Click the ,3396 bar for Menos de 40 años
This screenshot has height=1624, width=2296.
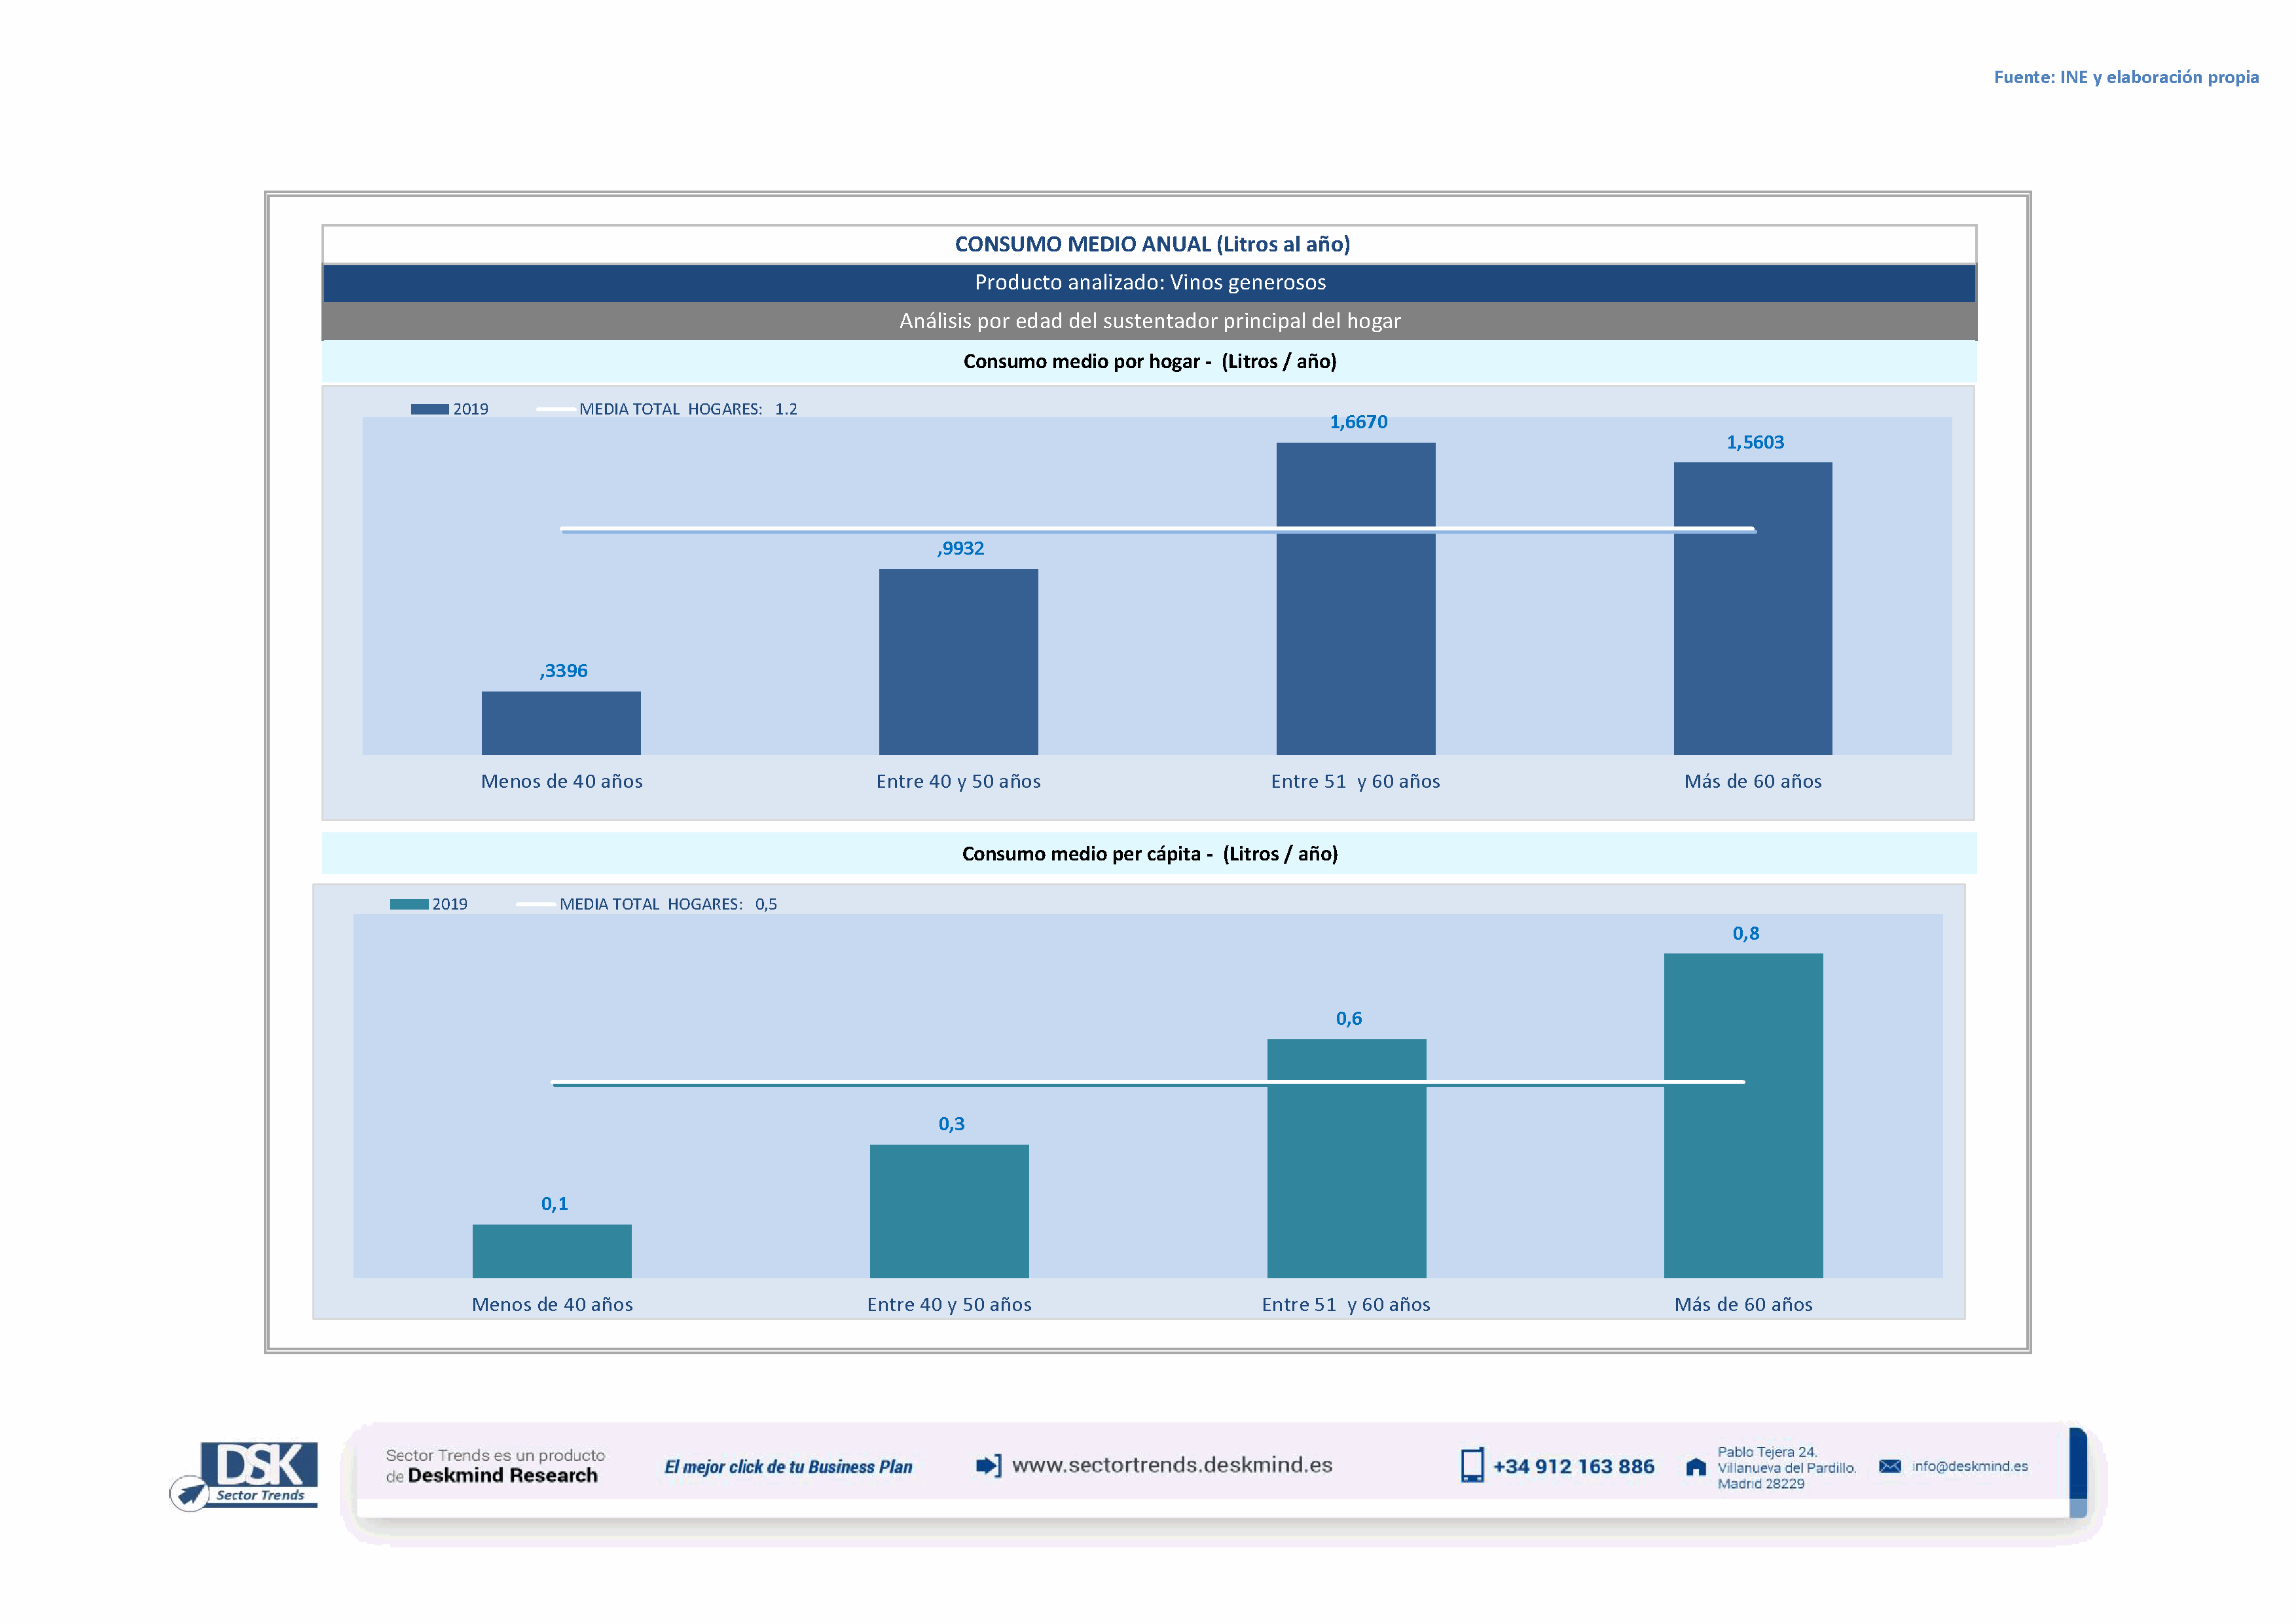[x=561, y=723]
